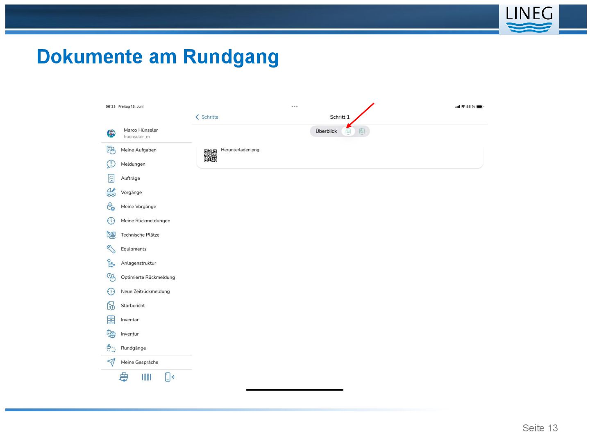Click the Inventar shelf icon

click(x=111, y=320)
